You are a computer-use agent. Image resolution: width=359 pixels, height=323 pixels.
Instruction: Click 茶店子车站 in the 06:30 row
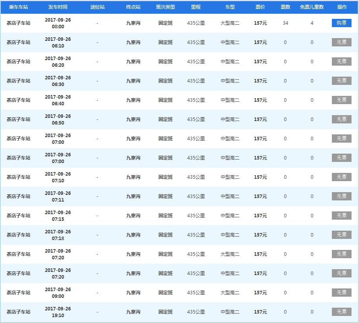point(18,81)
